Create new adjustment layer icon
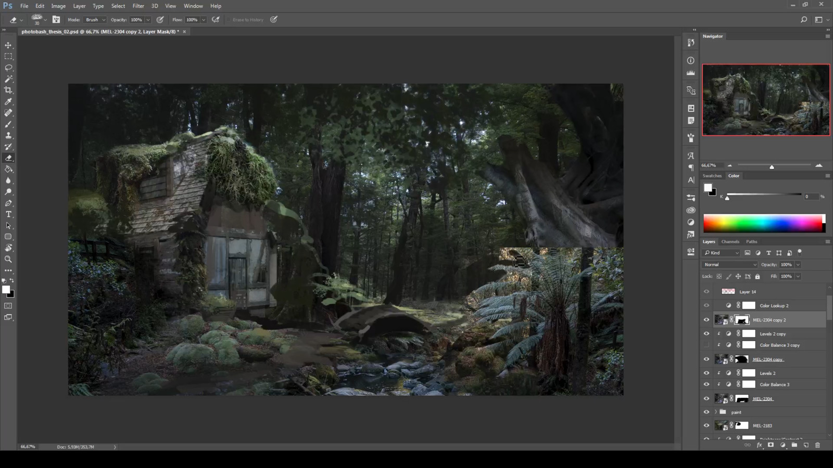The image size is (833, 468). point(782,445)
